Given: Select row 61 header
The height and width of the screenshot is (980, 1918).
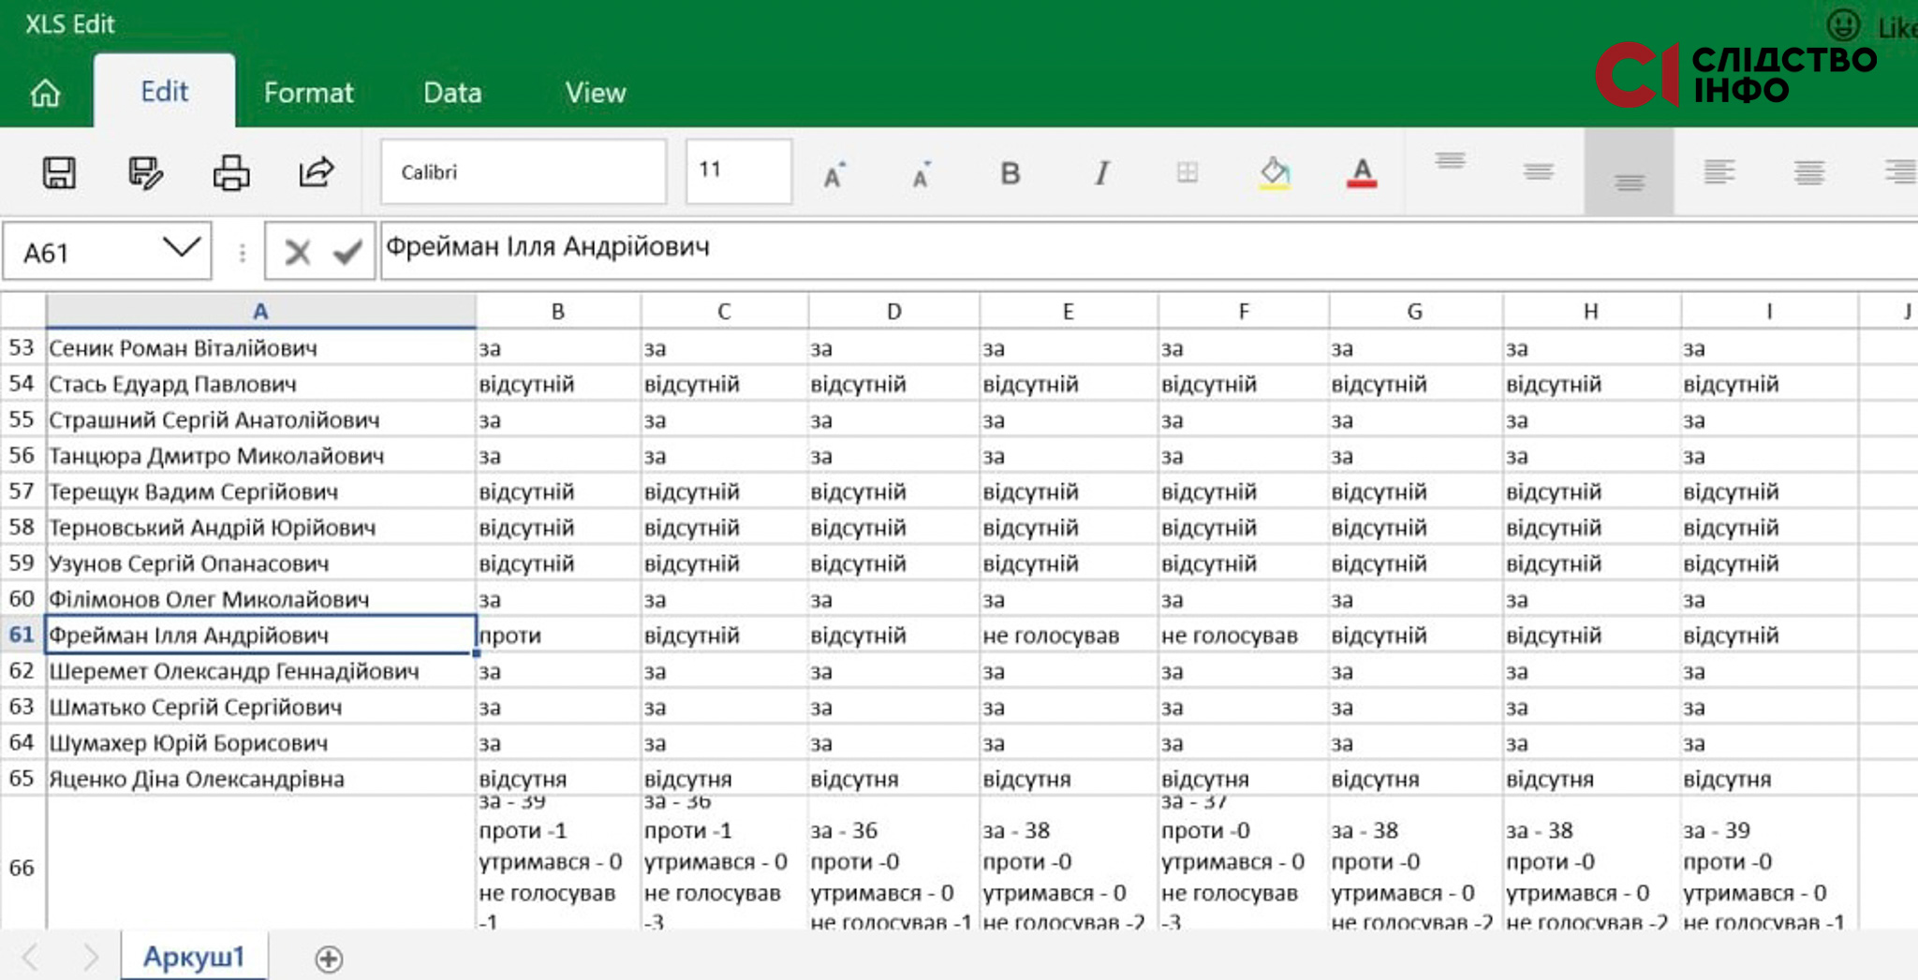Looking at the screenshot, I should (22, 635).
